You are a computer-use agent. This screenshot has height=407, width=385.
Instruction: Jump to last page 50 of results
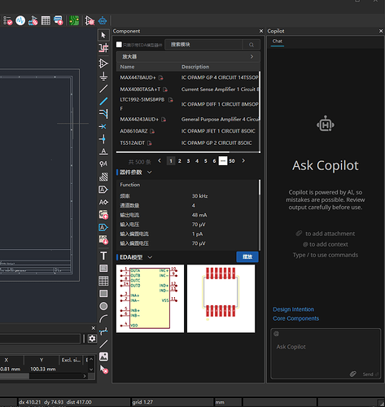click(x=232, y=161)
